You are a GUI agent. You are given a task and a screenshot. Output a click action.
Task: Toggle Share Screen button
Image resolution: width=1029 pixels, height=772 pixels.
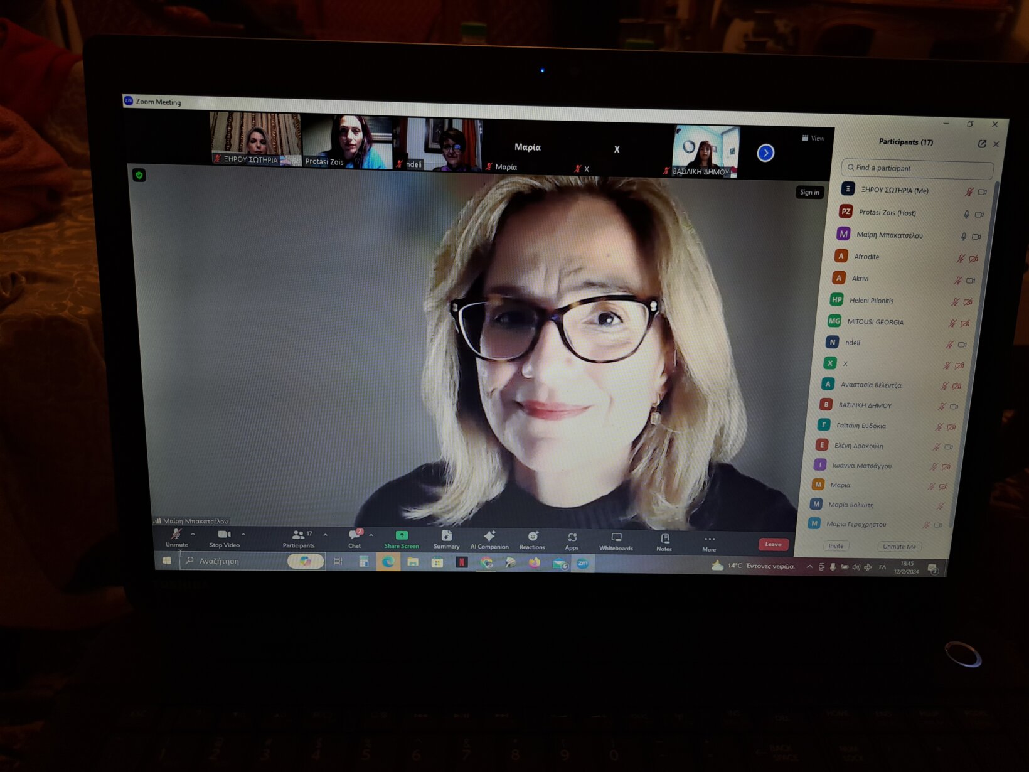point(402,538)
